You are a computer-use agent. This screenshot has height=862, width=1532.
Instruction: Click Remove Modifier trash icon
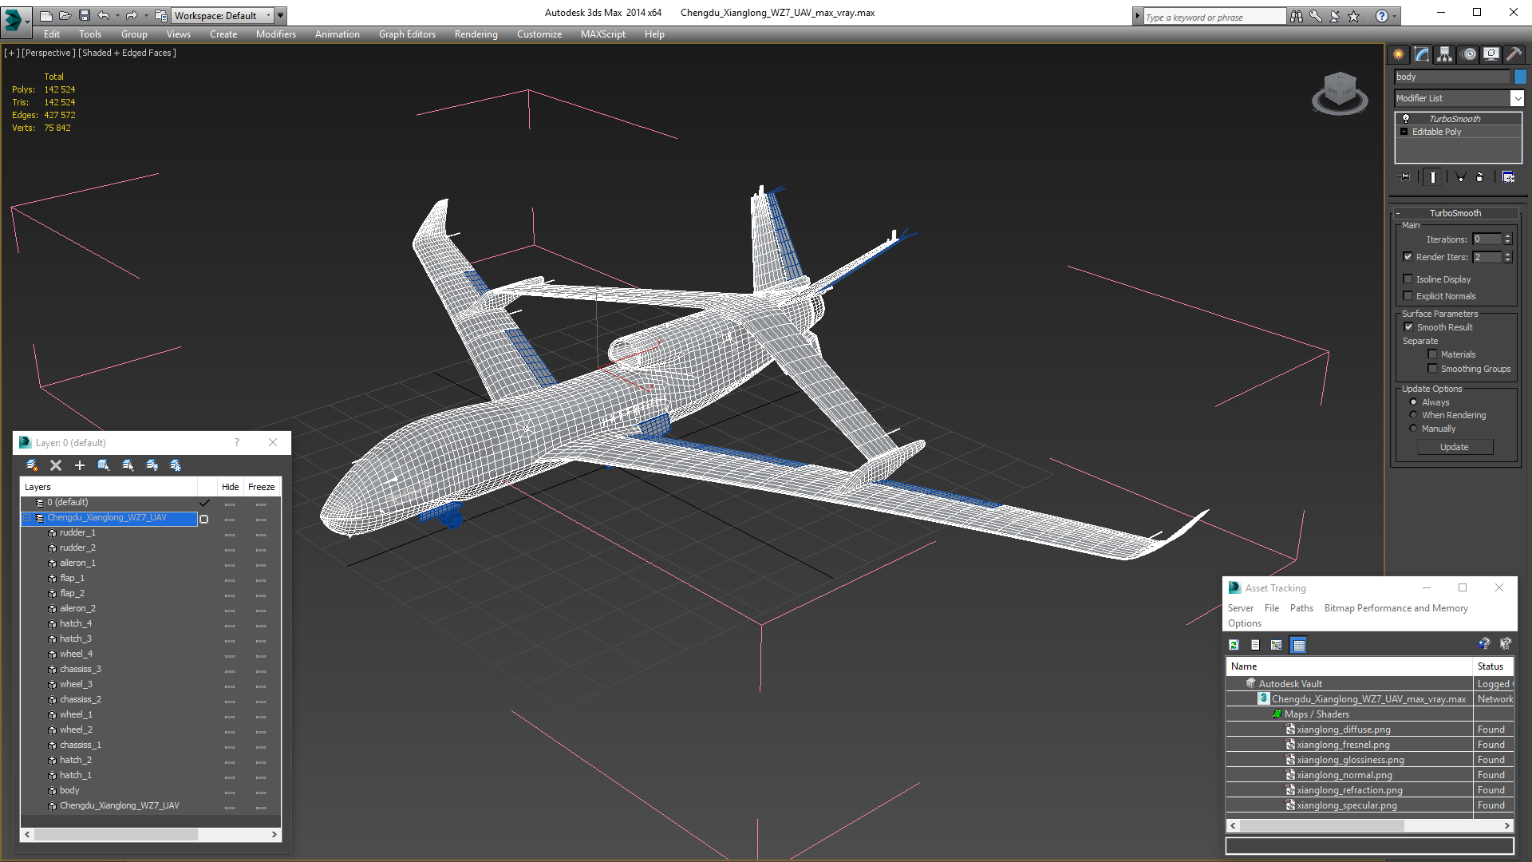pos(1480,177)
